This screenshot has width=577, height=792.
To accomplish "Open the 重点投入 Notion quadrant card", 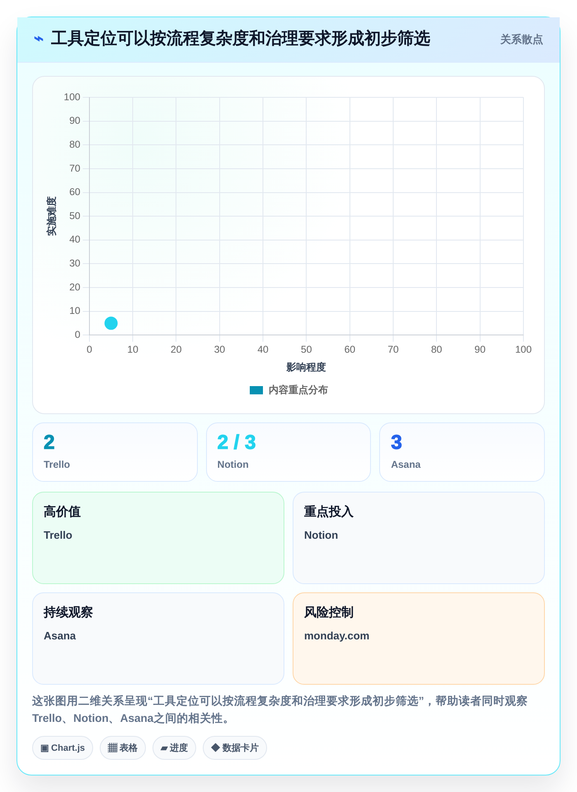I will tap(419, 538).
